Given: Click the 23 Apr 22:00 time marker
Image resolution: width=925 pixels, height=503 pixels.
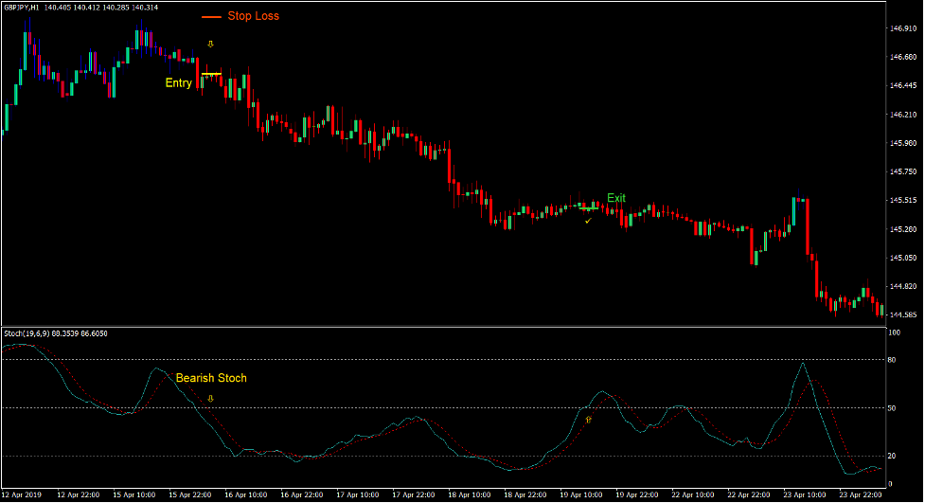Looking at the screenshot, I should (859, 494).
